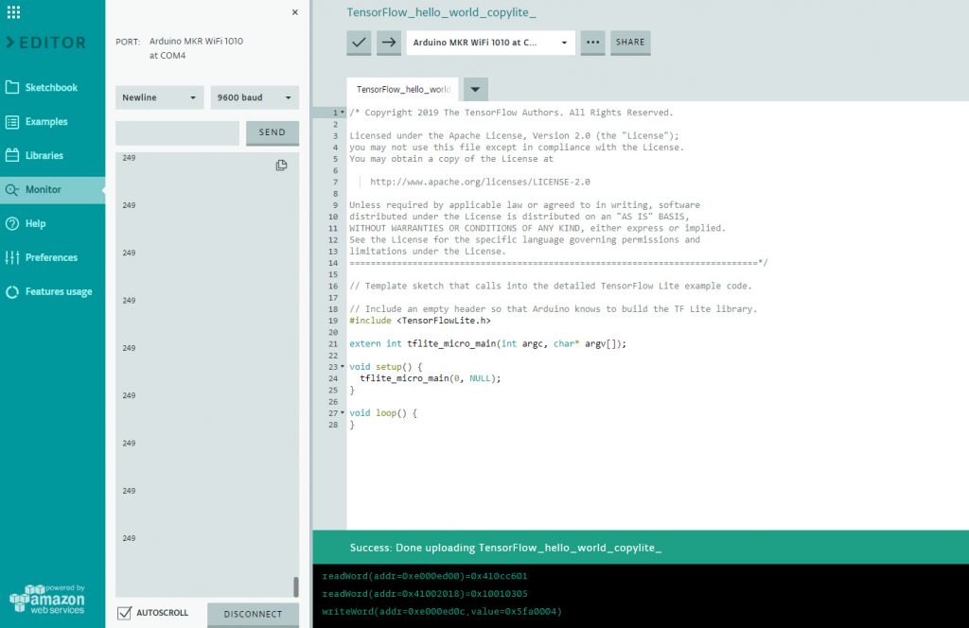The height and width of the screenshot is (628, 969).
Task: Select the Monitor sidebar icon
Action: (45, 189)
